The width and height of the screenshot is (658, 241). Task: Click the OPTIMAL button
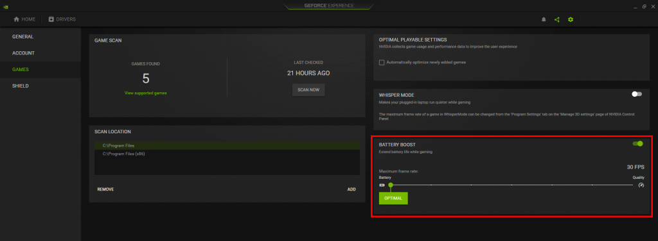tap(393, 198)
